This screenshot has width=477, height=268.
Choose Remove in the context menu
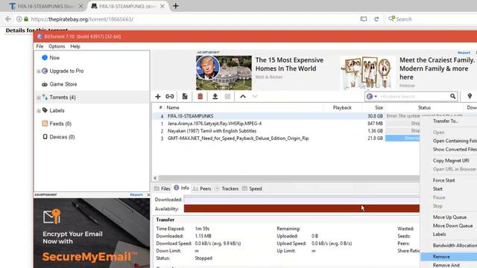point(449,257)
